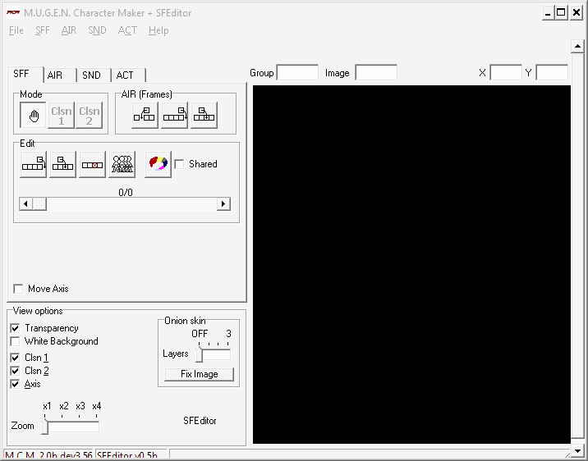Click middle AIR Frames add-after icon
Viewport: 588px width, 461px height.
coord(174,116)
